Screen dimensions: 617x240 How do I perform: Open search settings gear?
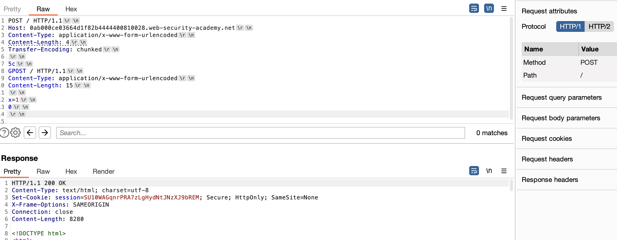tap(15, 133)
